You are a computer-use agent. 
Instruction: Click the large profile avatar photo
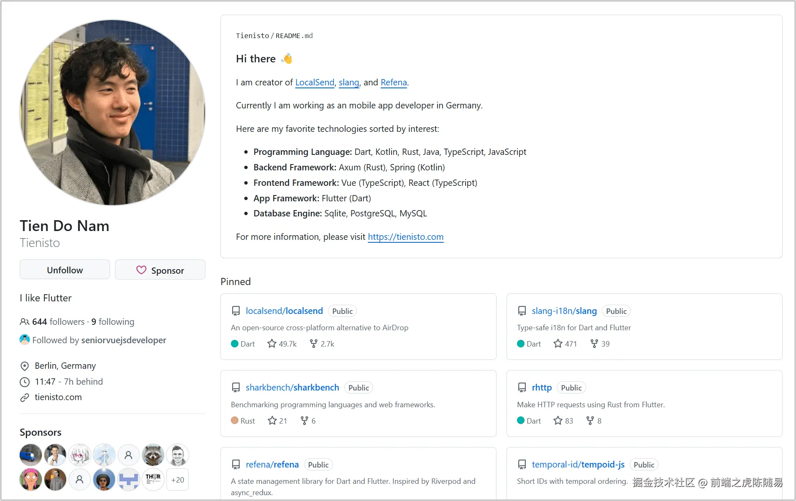click(113, 113)
